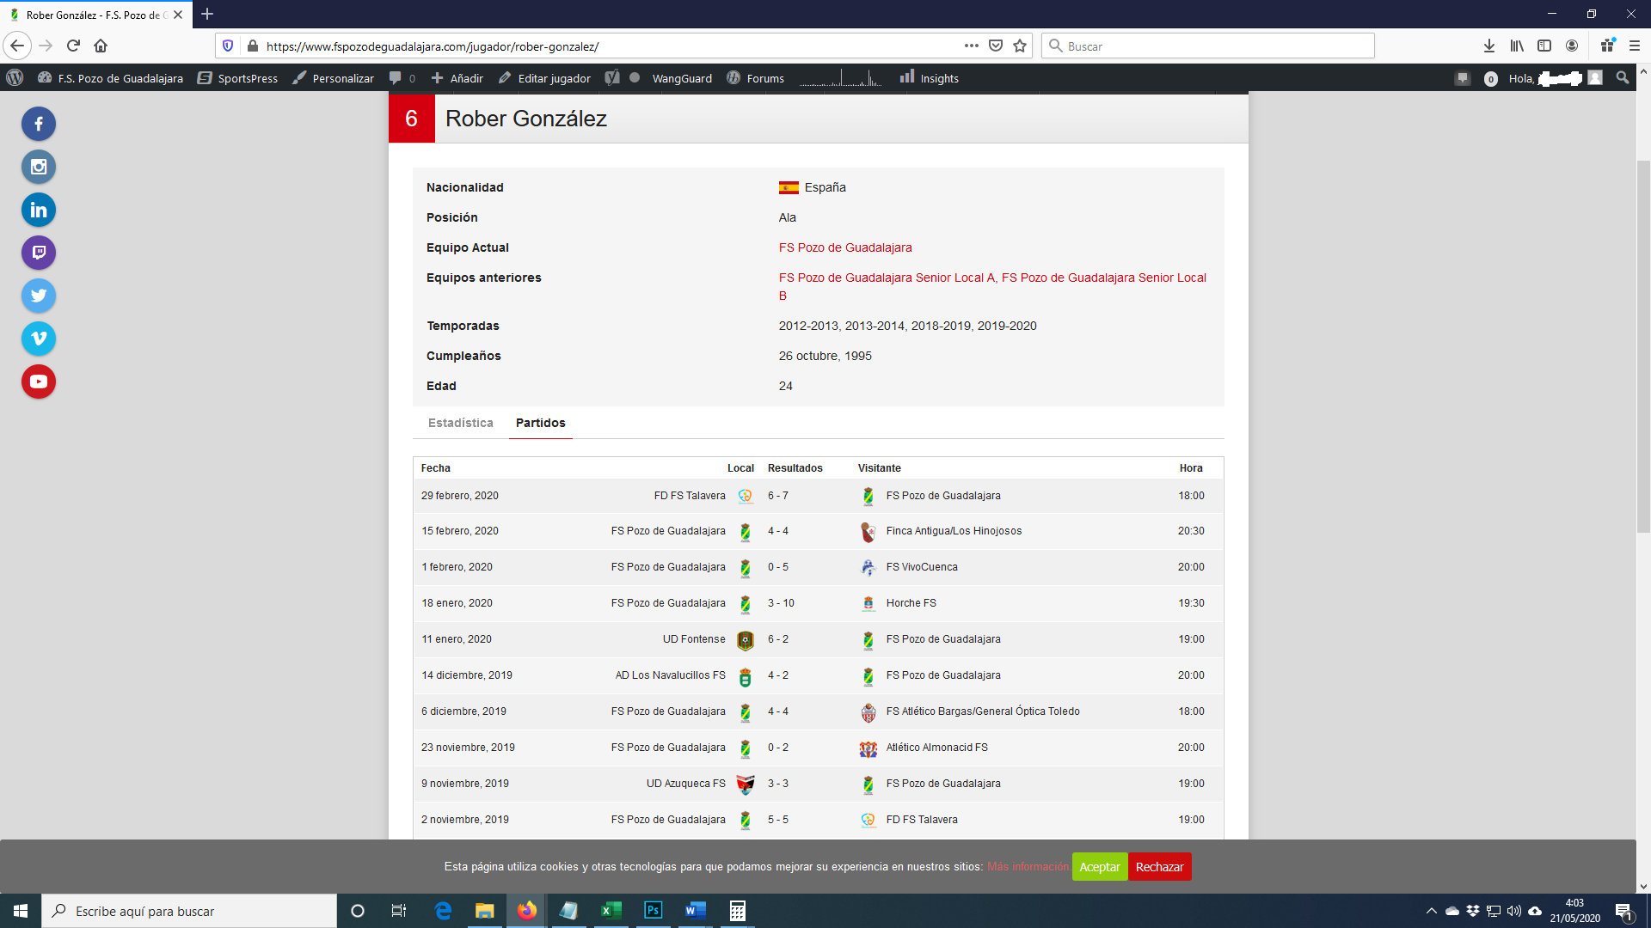Screen dimensions: 1651x928
Task: Open the Twitter social icon
Action: pyautogui.click(x=39, y=296)
